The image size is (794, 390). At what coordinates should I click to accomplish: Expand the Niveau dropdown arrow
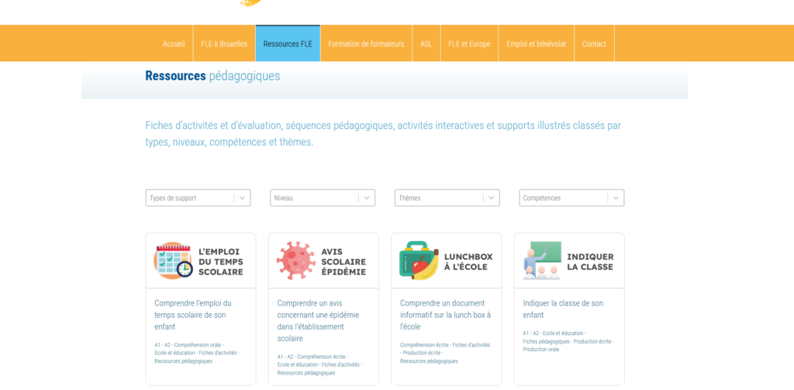[366, 198]
